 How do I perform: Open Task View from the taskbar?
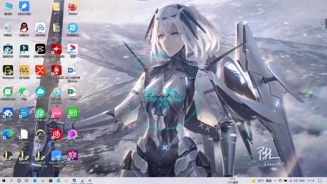[27, 181]
